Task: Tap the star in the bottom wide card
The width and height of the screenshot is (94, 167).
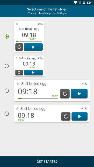Action: [x=17, y=108]
